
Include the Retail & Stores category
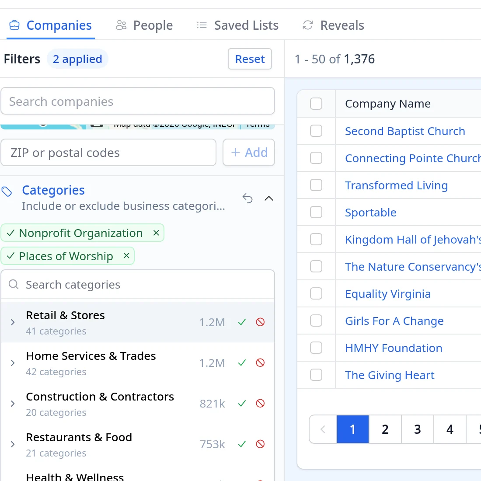coord(242,322)
